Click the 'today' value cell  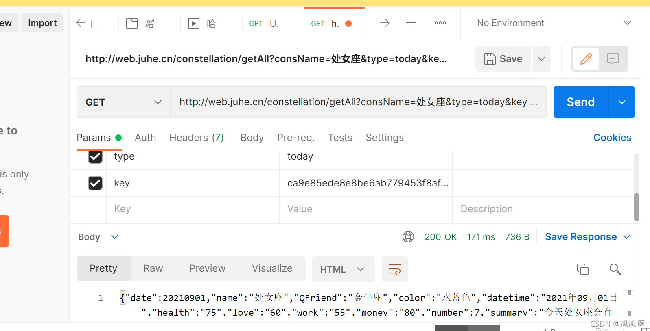click(366, 157)
